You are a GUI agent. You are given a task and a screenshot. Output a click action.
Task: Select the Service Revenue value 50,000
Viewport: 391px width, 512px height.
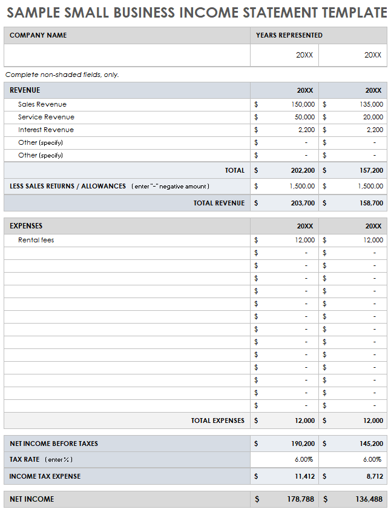pyautogui.click(x=304, y=117)
